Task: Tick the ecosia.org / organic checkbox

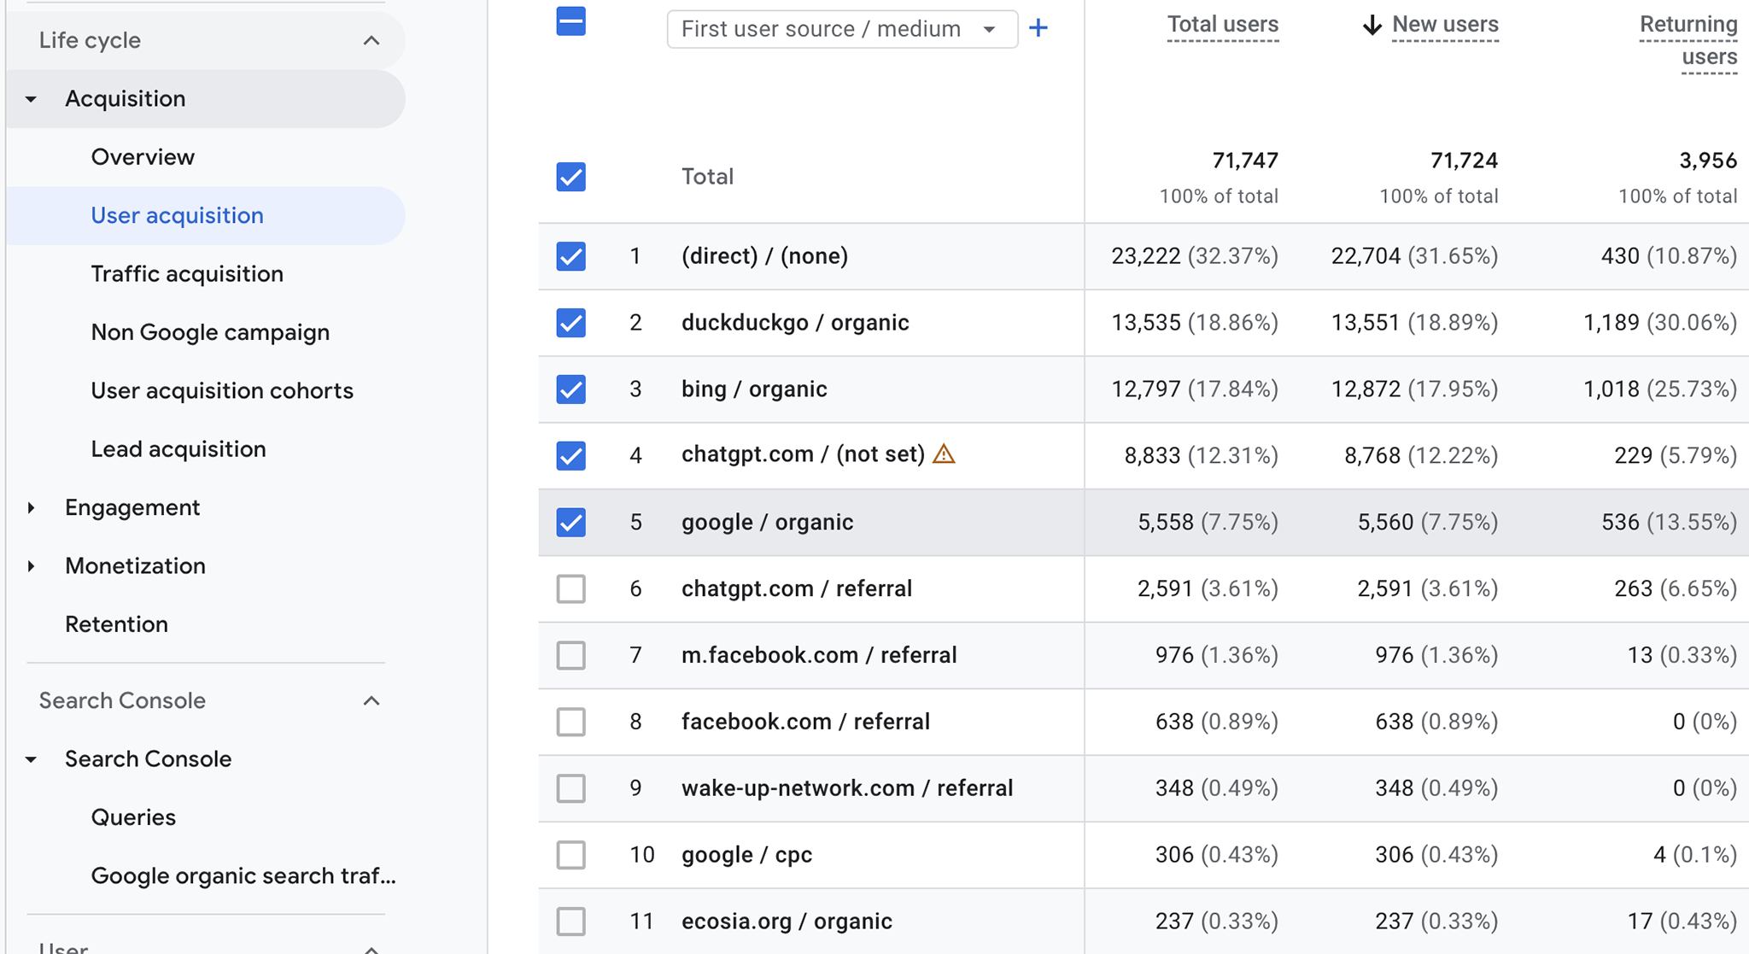Action: 570,922
